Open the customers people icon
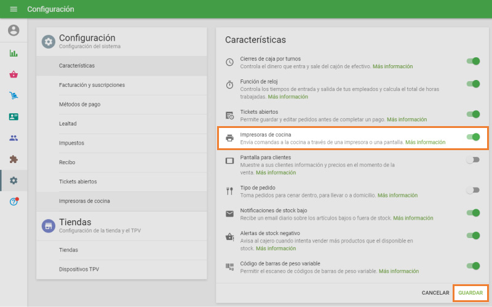 click(14, 138)
